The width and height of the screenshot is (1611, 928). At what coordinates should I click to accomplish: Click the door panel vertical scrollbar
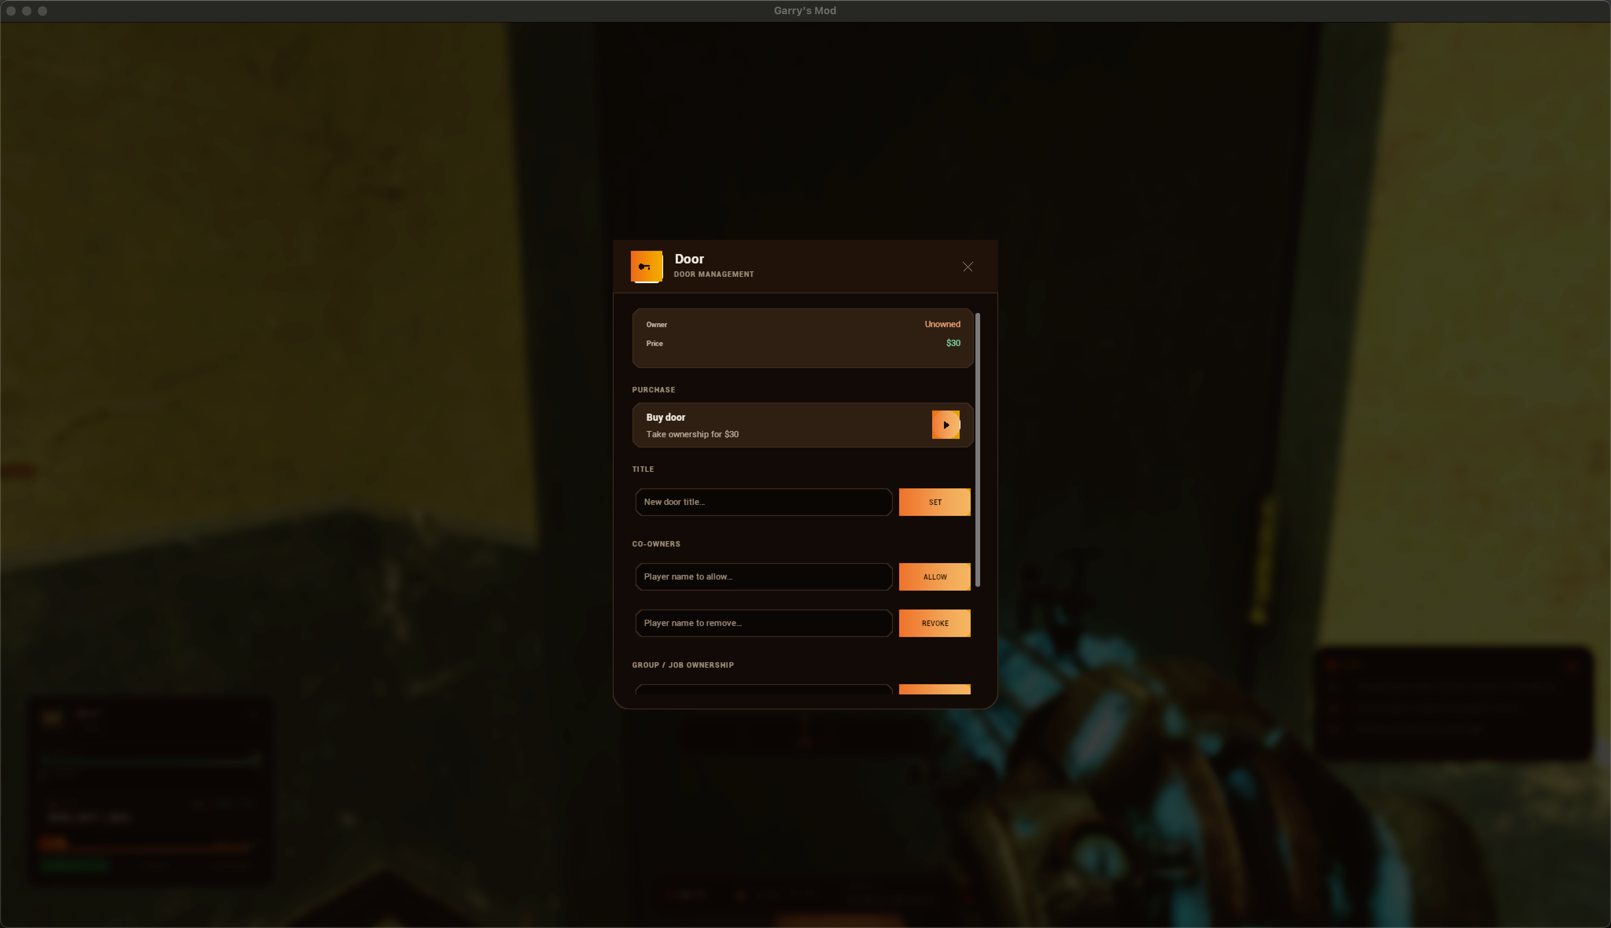tap(977, 449)
